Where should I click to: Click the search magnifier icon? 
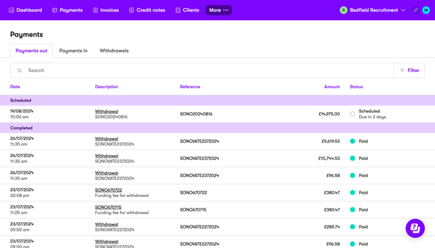click(x=20, y=71)
